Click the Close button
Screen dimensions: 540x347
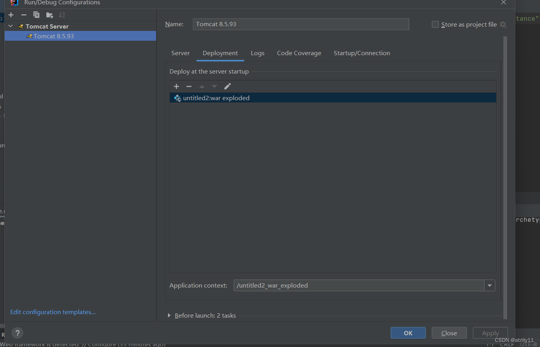pyautogui.click(x=449, y=333)
